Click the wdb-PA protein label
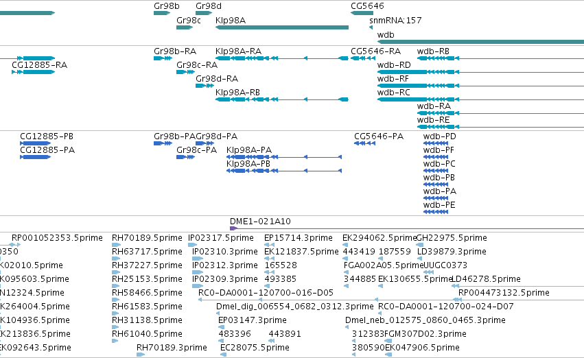Image resolution: width=584 pixels, height=358 pixels. (x=440, y=191)
